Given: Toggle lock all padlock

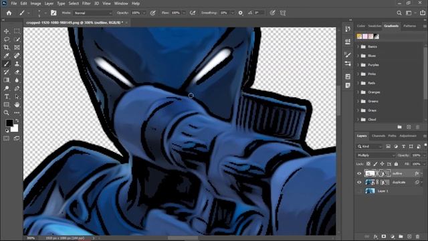Looking at the screenshot, I should 396,164.
